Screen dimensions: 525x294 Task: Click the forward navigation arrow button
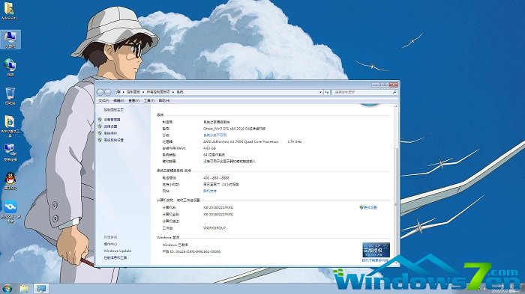(108, 92)
